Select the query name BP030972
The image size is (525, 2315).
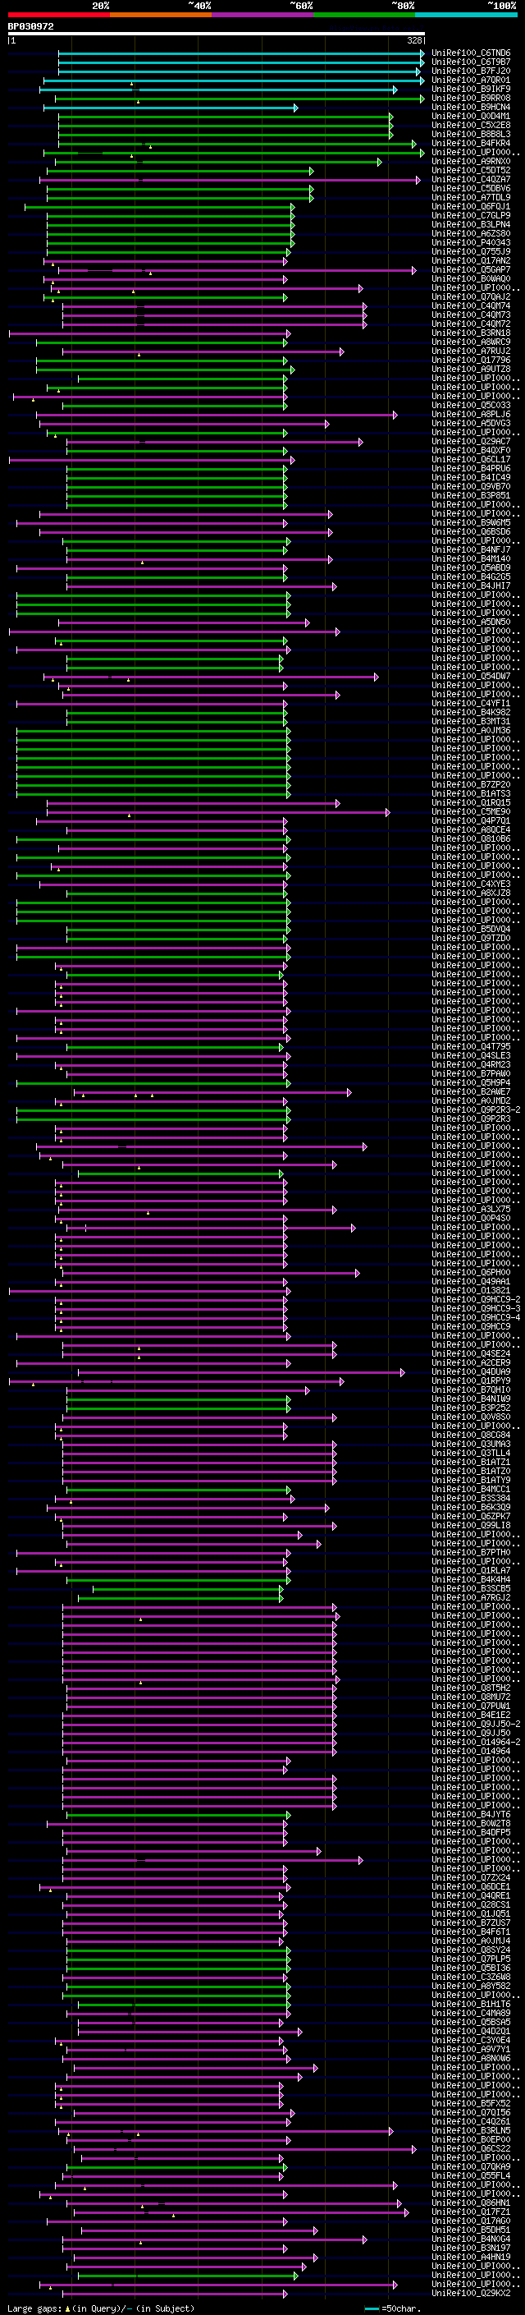point(30,27)
